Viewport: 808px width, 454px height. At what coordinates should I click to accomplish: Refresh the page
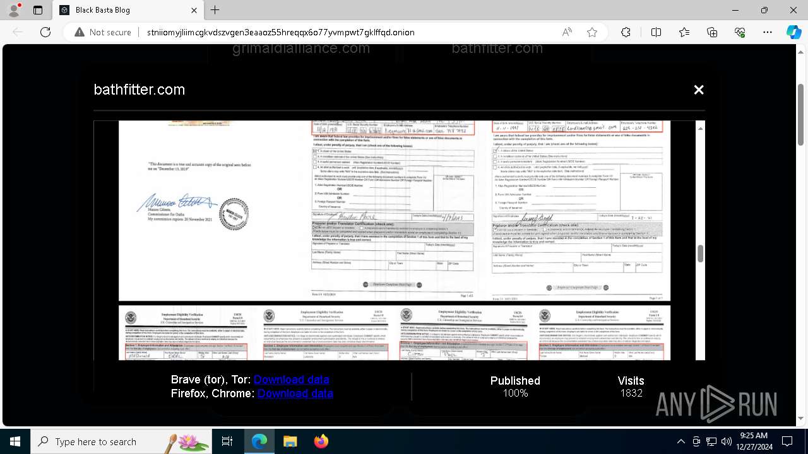click(45, 32)
